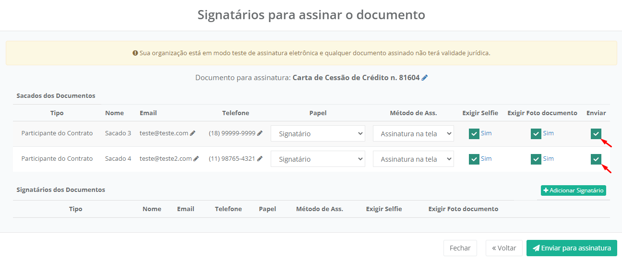Edit document name with pencil icon
This screenshot has width=622, height=261.
(x=424, y=78)
